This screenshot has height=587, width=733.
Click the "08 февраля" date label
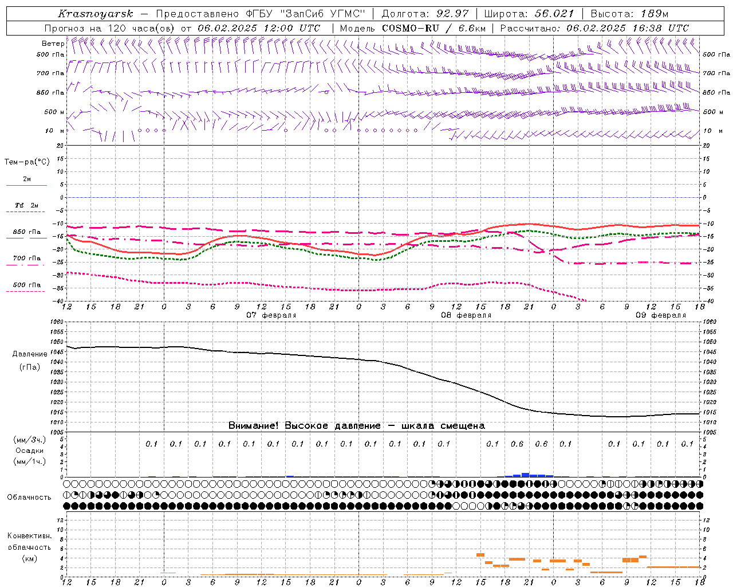coord(466,315)
